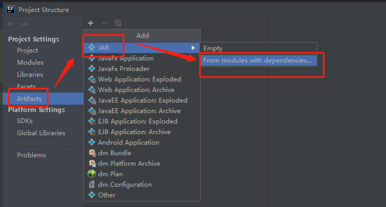Click the Copy artifact toolbar icon
This screenshot has width=386, height=207.
pyautogui.click(x=118, y=23)
